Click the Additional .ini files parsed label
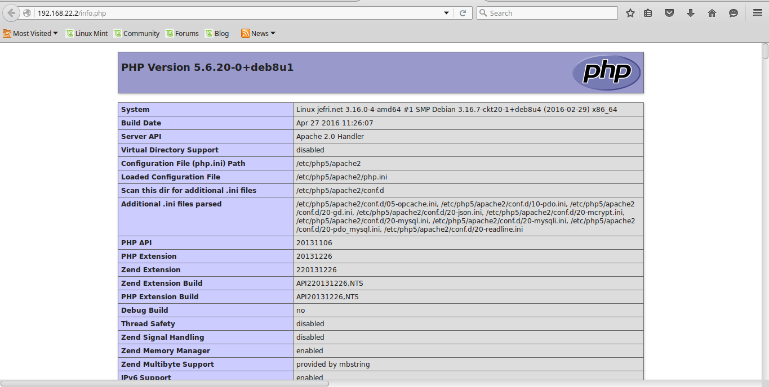Image resolution: width=769 pixels, height=387 pixels. (171, 204)
